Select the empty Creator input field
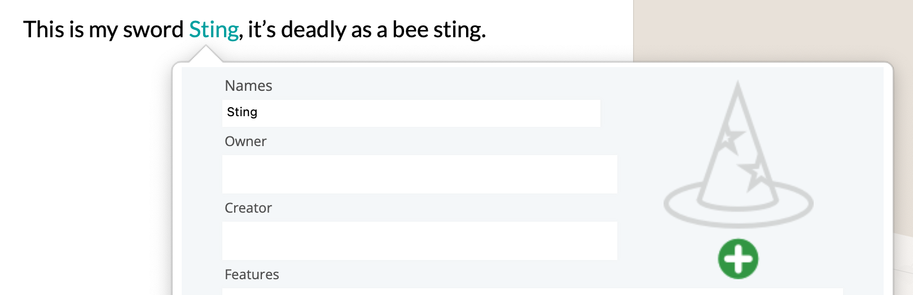Viewport: 913px width, 295px height. 419,241
